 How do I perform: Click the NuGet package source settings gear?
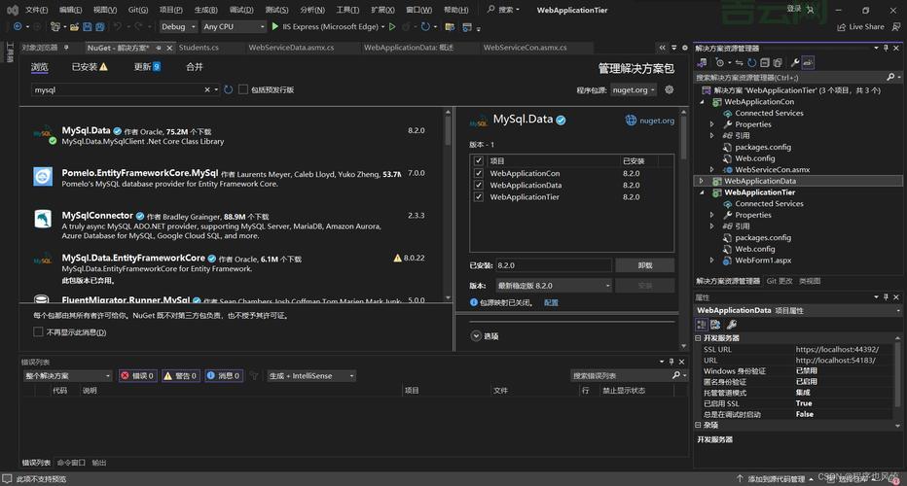point(669,89)
